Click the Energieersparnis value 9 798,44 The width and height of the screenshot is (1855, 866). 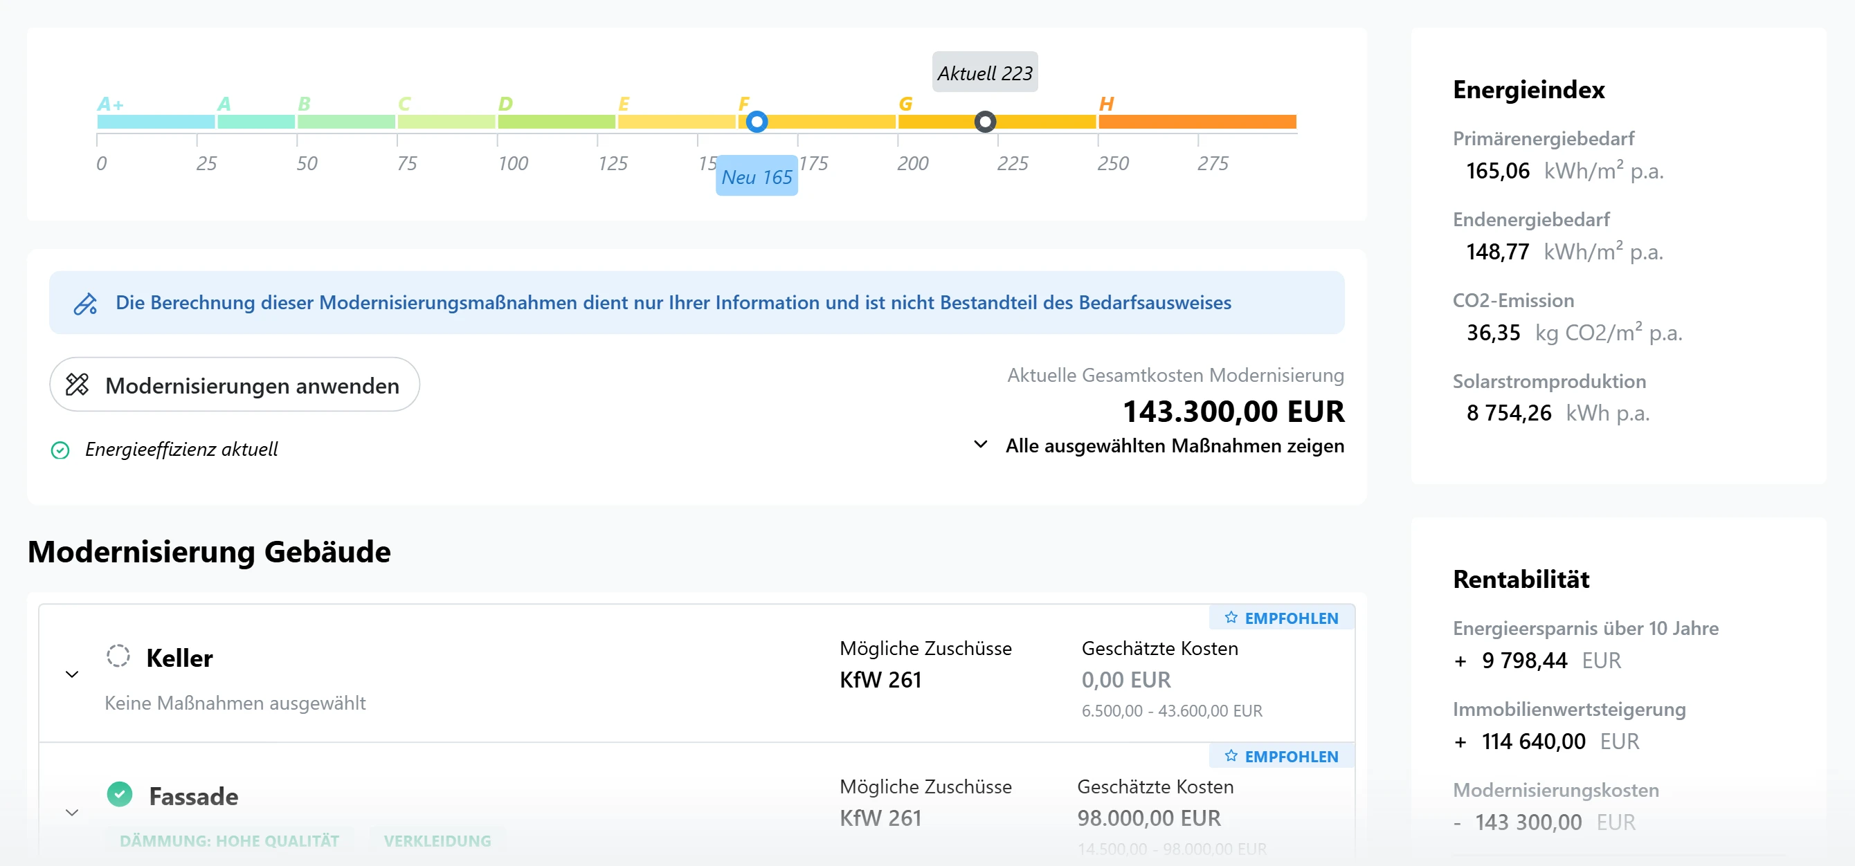pyautogui.click(x=1523, y=660)
